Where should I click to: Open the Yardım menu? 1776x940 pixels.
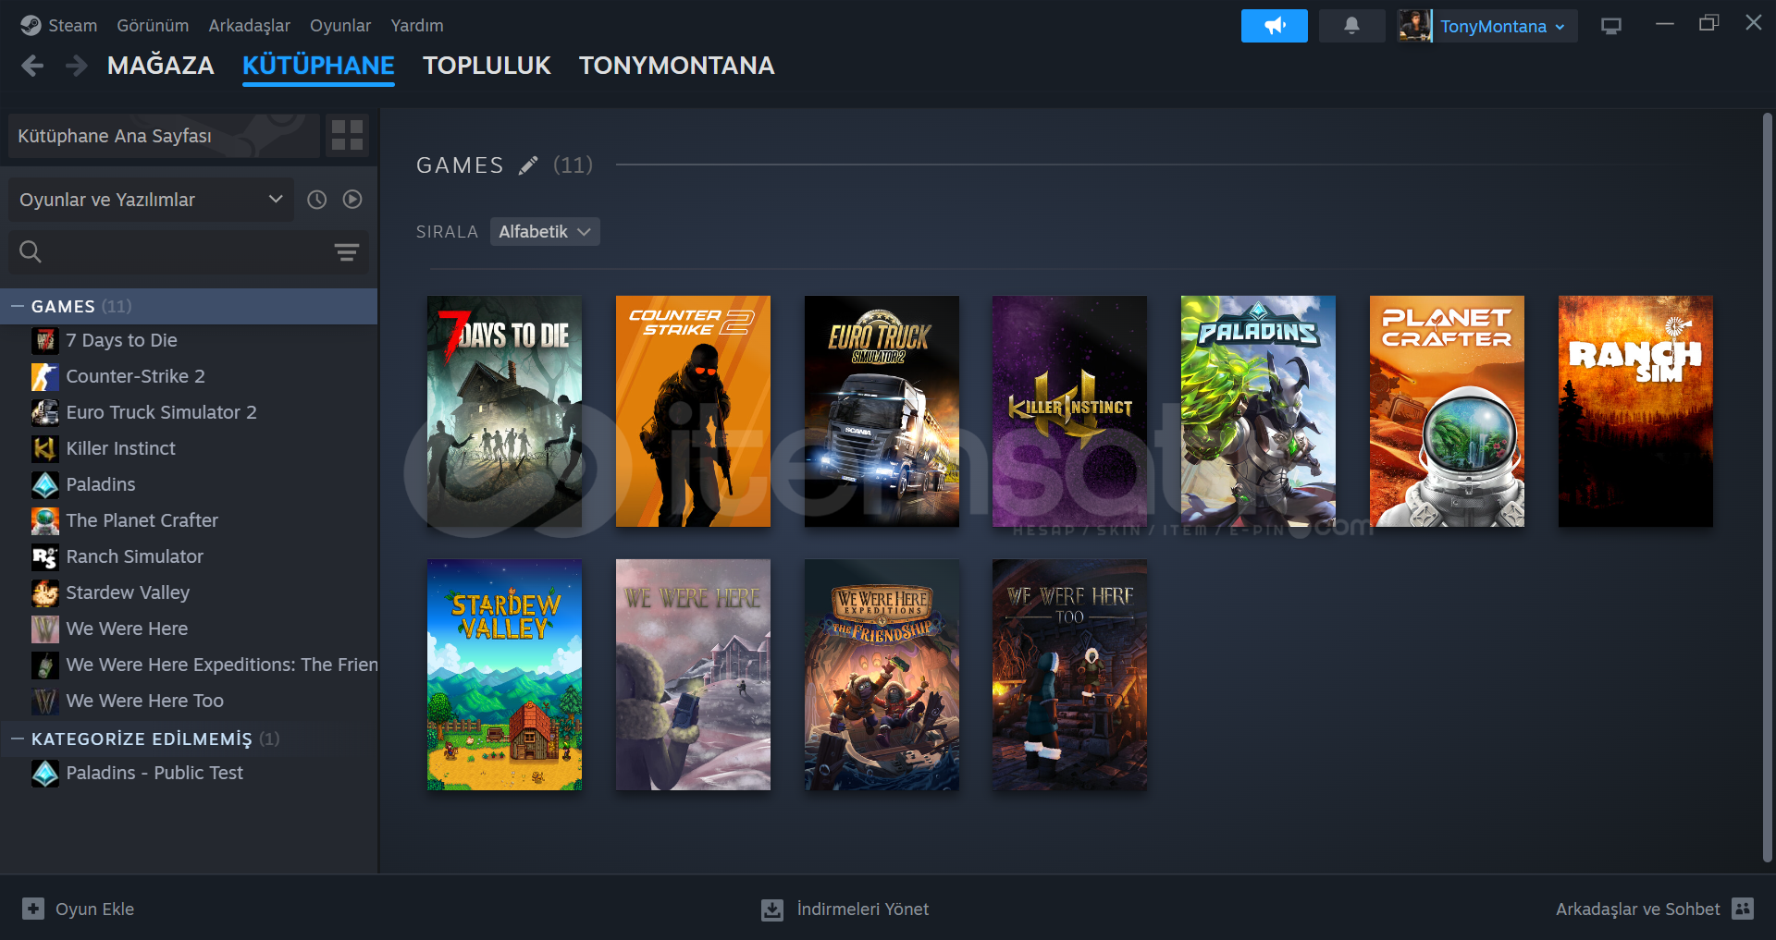click(417, 26)
